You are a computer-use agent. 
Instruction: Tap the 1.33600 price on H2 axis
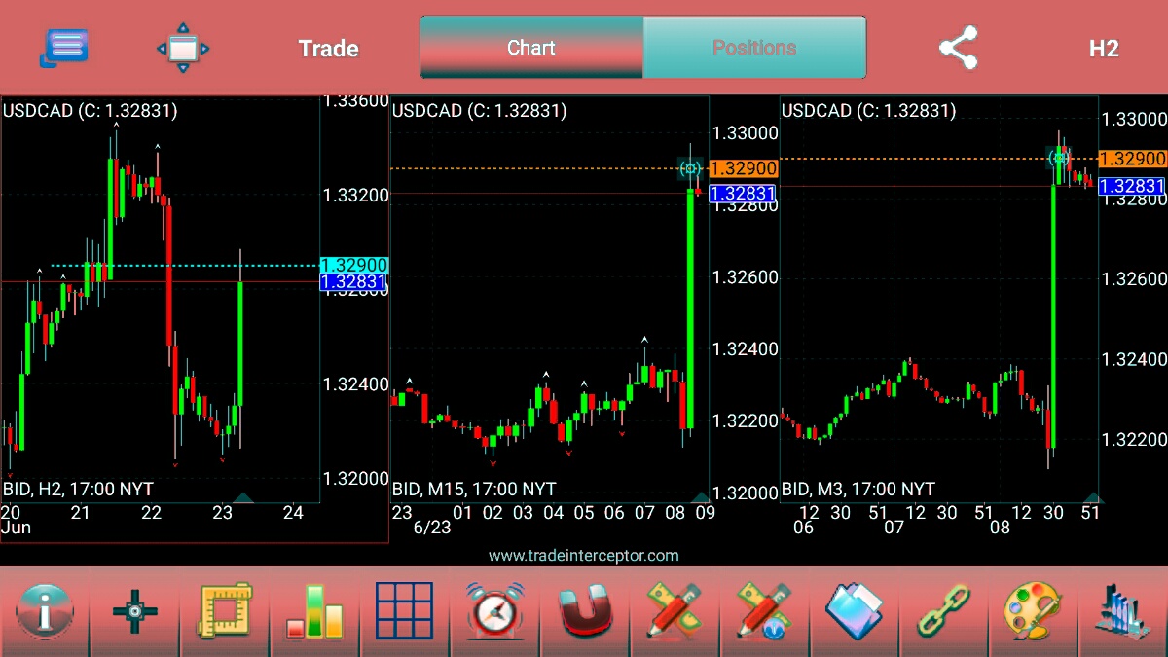pyautogui.click(x=356, y=101)
